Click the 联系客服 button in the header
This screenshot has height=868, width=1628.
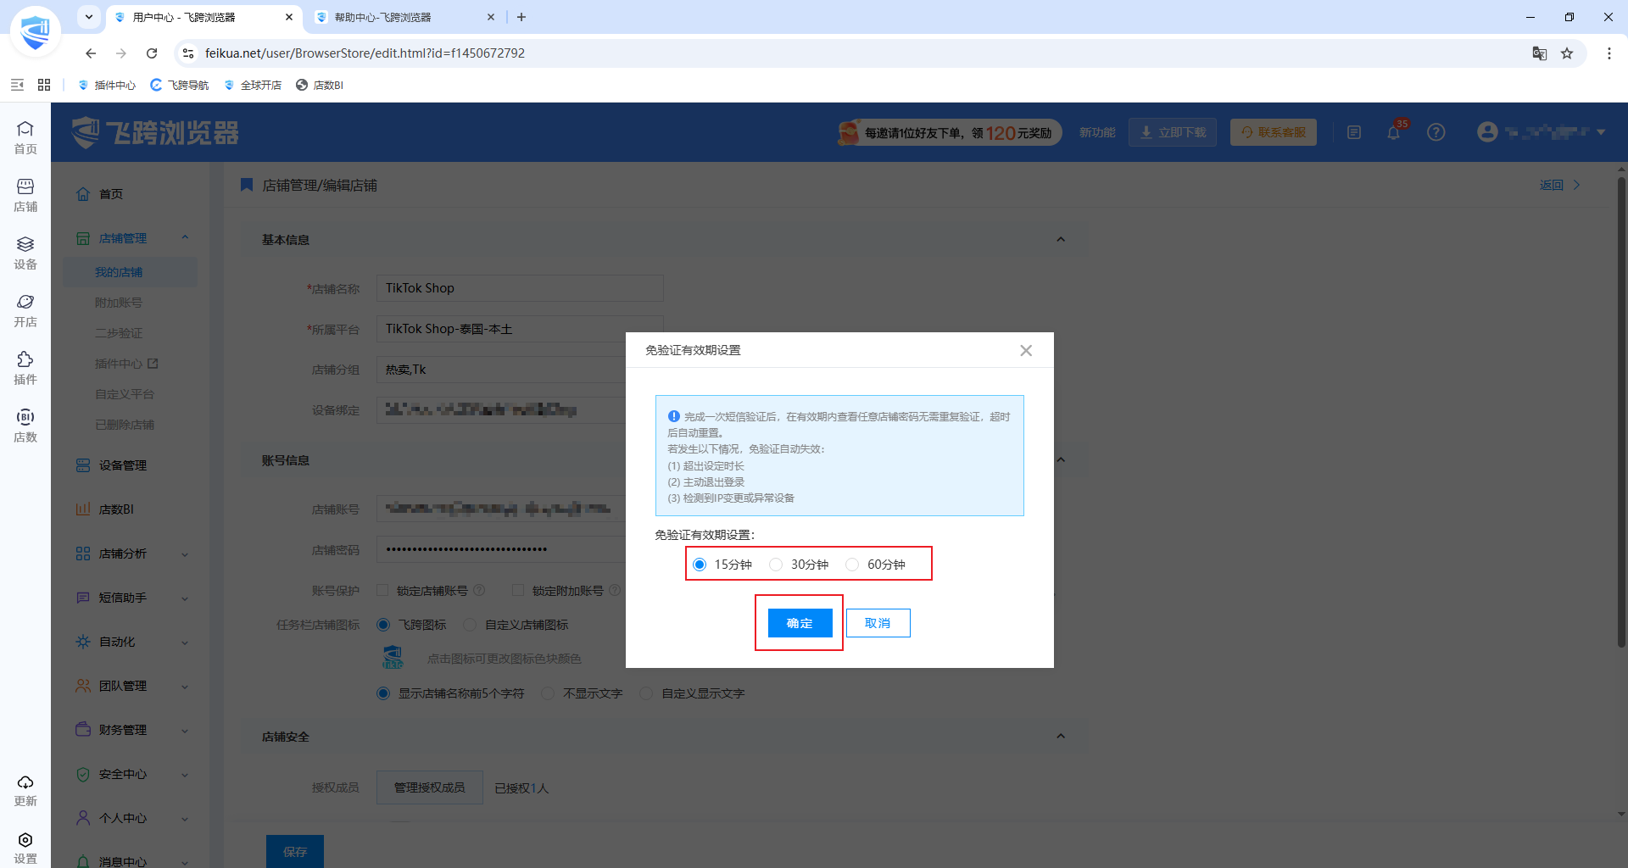(x=1273, y=132)
